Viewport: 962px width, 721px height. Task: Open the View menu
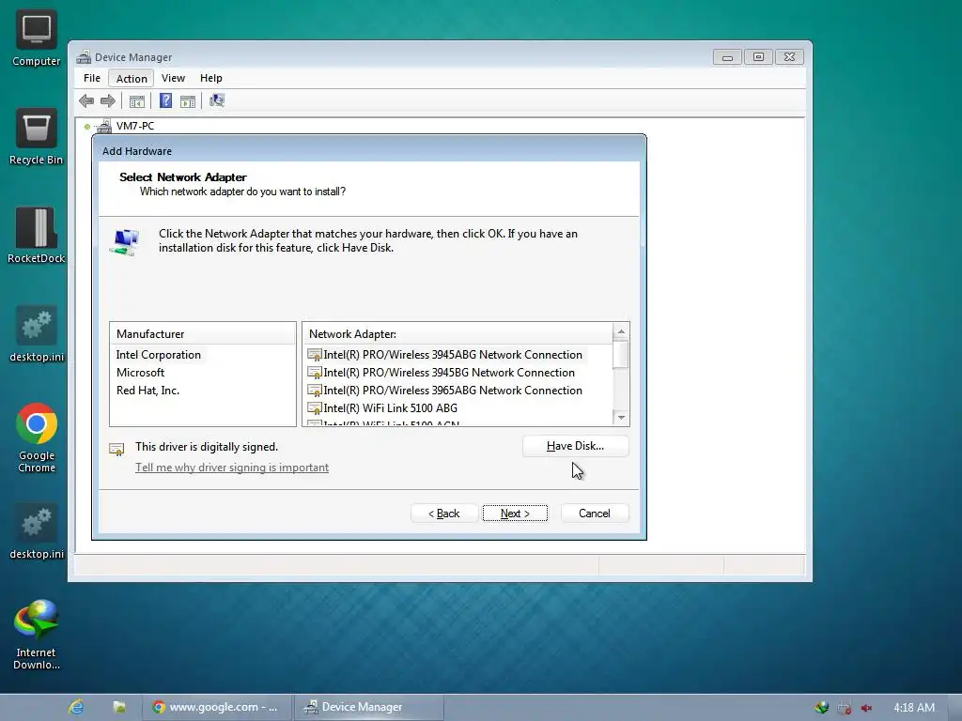click(x=173, y=78)
